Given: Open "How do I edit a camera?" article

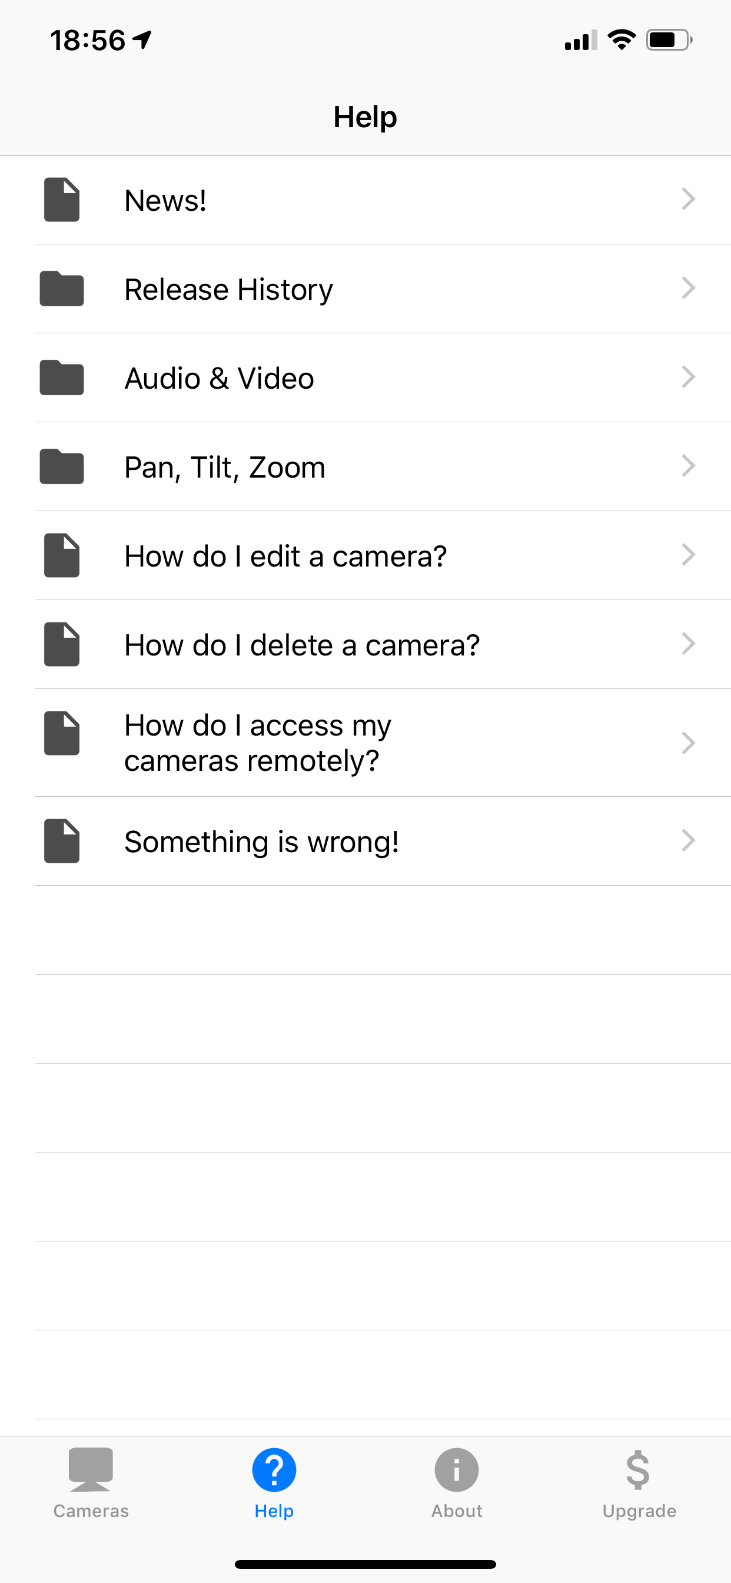Looking at the screenshot, I should [285, 556].
